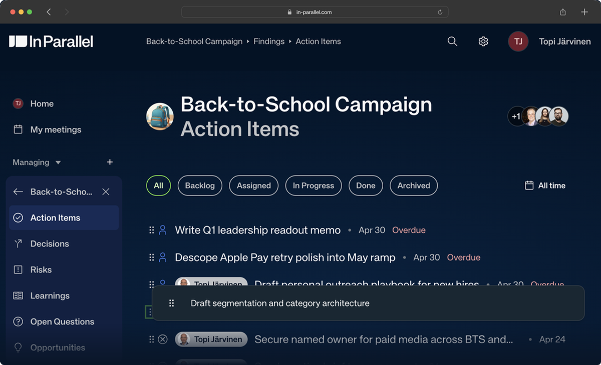The width and height of the screenshot is (601, 365).
Task: Click the InParallel logo
Action: point(51,41)
